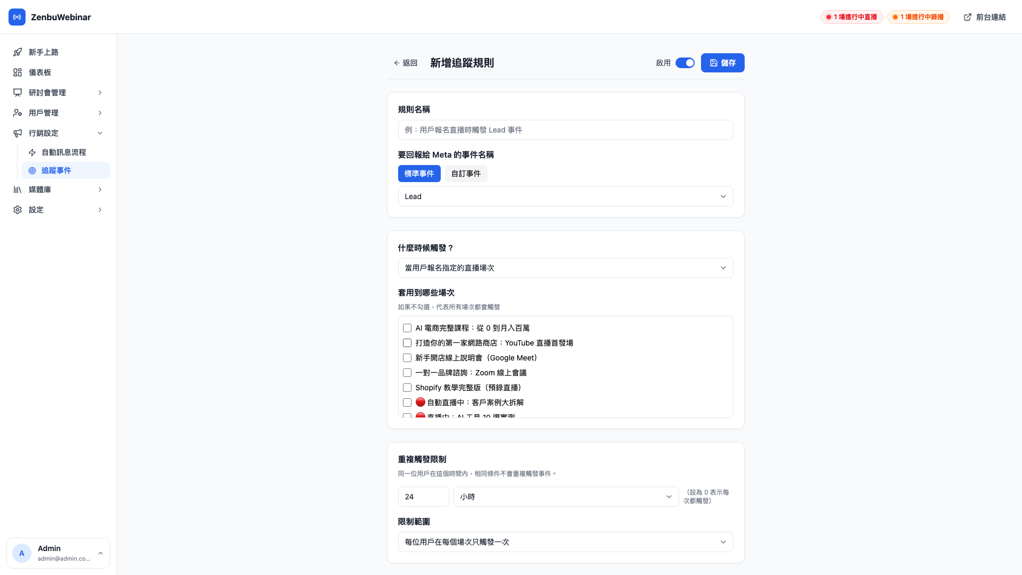Click the 規則名稱 input field
The width and height of the screenshot is (1022, 575).
565,130
